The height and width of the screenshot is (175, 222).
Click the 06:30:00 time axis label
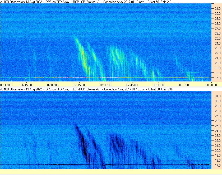coord(6,85)
